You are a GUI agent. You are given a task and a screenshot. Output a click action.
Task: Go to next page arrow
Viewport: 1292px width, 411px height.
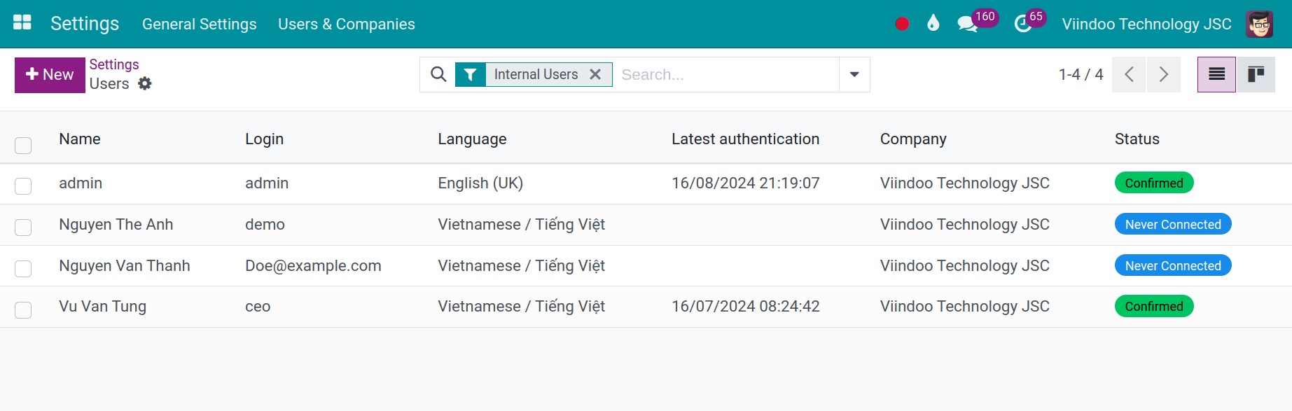[1163, 74]
